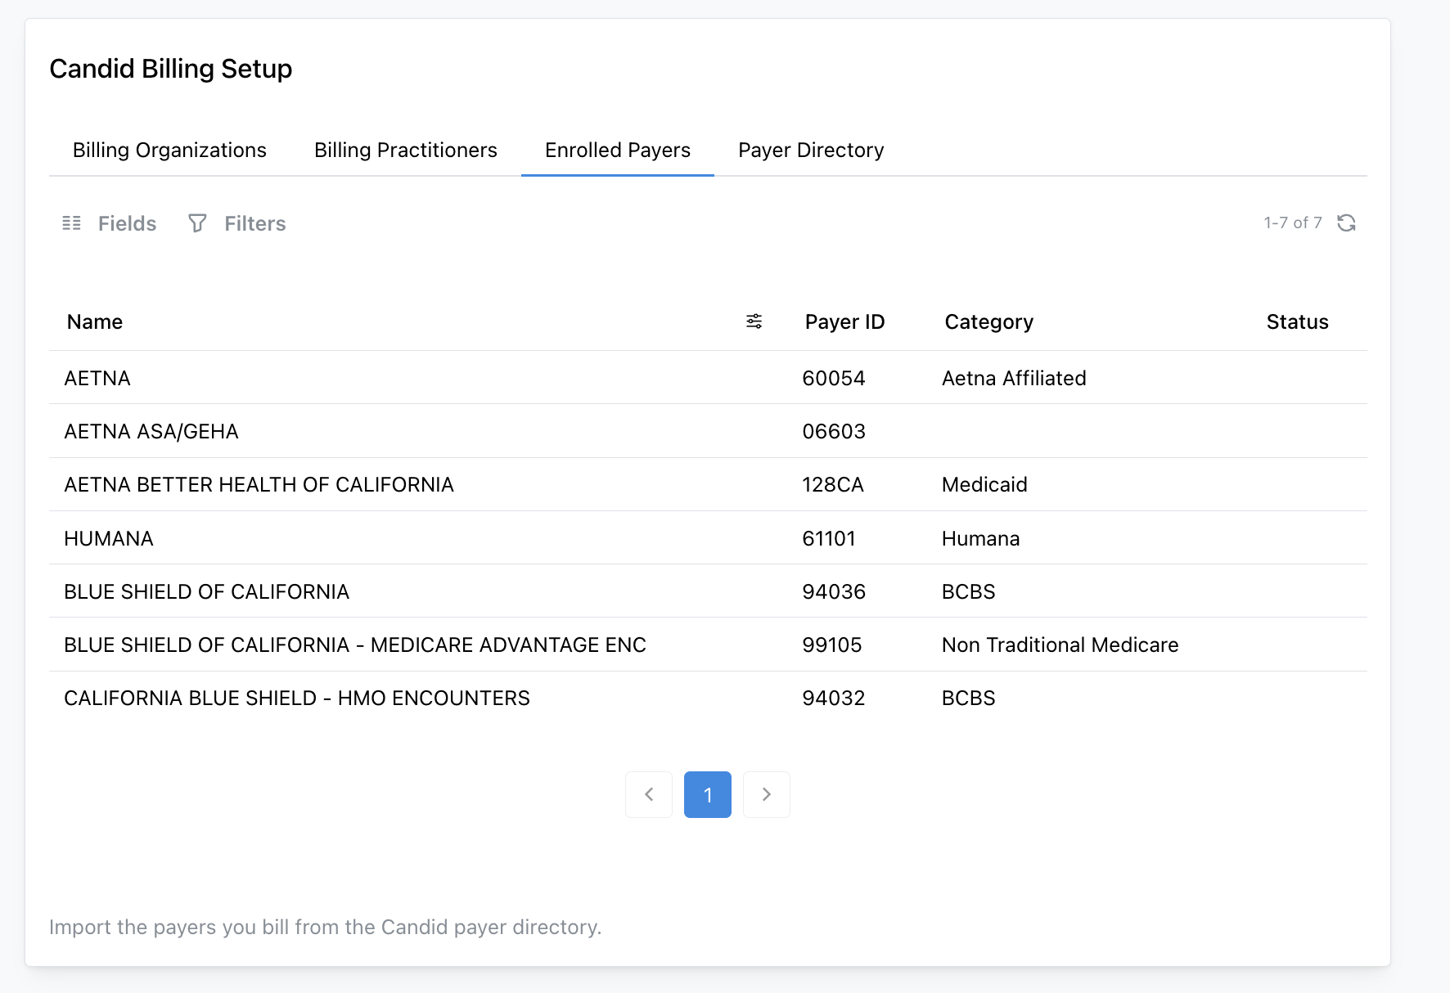The width and height of the screenshot is (1450, 993).
Task: Click the Aetna Affiliated category cell
Action: click(1014, 378)
